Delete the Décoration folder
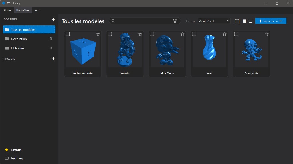Viewport: 293px width, 164px height. pyautogui.click(x=50, y=39)
